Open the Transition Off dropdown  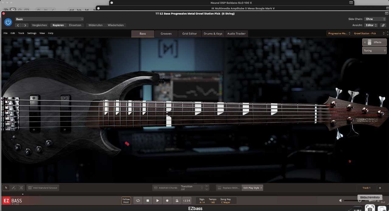click(x=192, y=188)
